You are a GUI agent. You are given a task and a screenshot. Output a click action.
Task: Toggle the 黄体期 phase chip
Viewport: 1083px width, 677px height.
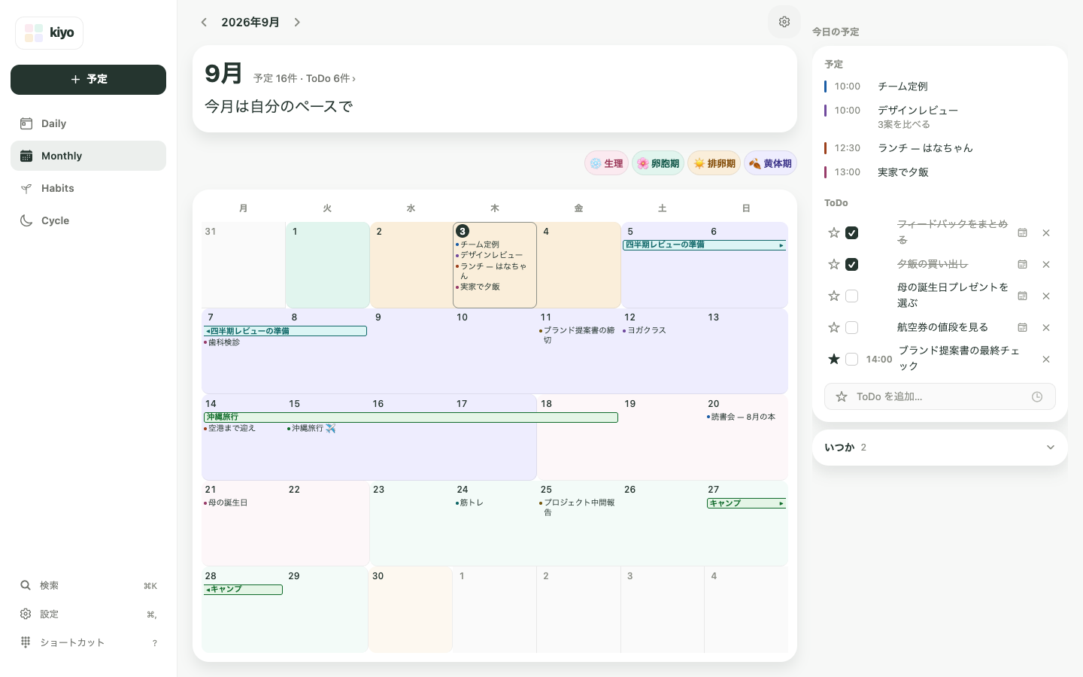[x=770, y=163]
